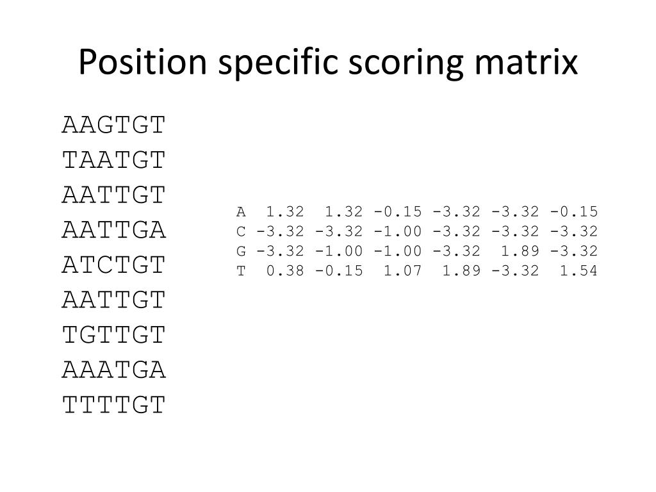Click the value 0.38 in row T
Viewport: 656px width, 492px height.
tap(285, 271)
